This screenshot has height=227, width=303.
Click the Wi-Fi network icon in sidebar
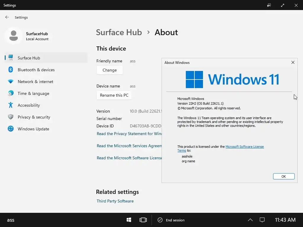coord(11,82)
